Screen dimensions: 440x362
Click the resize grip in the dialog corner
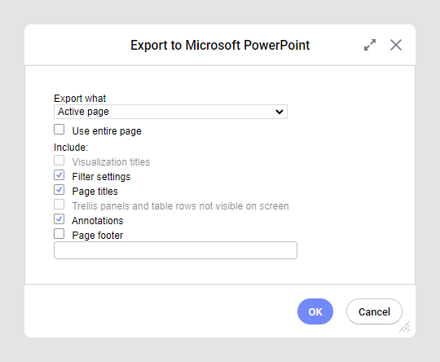[x=405, y=327]
